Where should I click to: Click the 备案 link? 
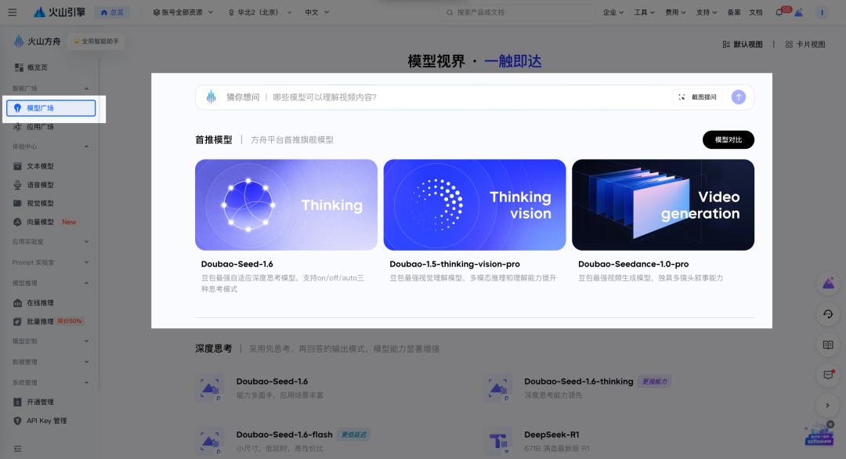tap(734, 13)
